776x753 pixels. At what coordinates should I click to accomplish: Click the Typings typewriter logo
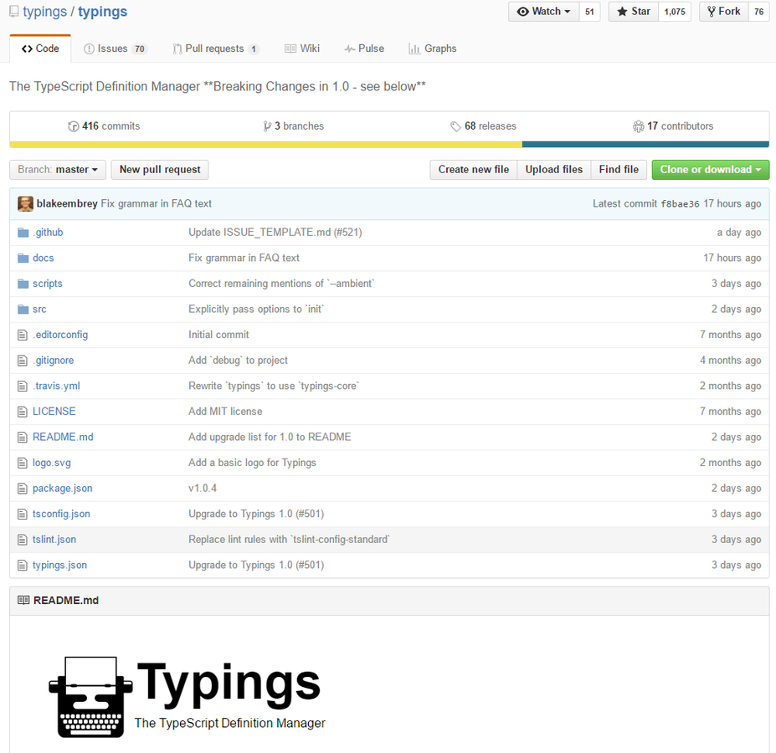[90, 697]
